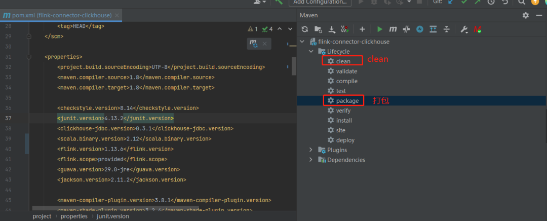Download sources and documentation in Maven toolbar
The width and height of the screenshot is (547, 221).
(332, 29)
